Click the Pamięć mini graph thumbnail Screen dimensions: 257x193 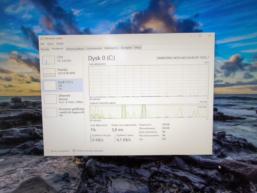[x=49, y=73]
